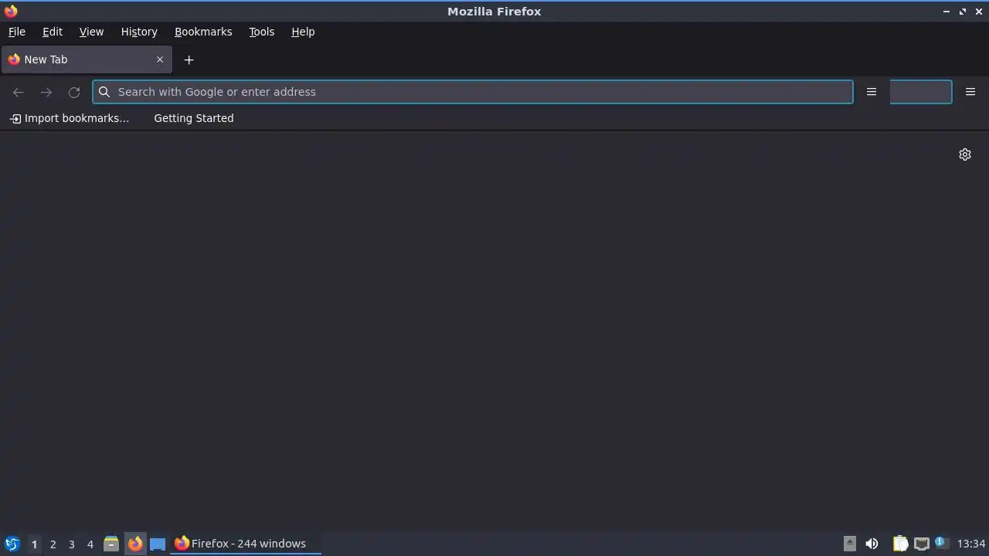Click the removable media tray icon
This screenshot has height=556, width=989.
(x=850, y=544)
